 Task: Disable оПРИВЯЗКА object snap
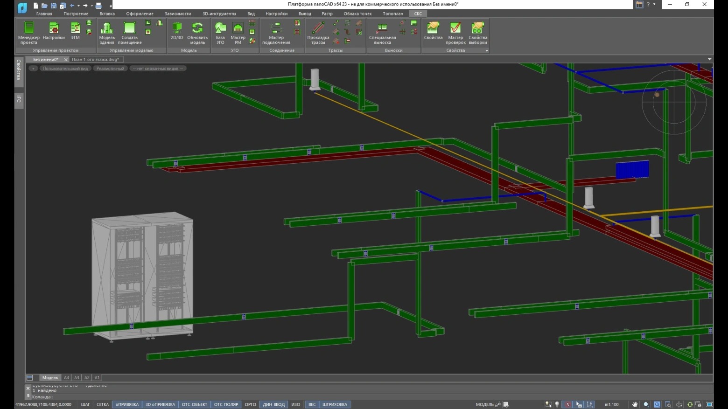point(127,404)
